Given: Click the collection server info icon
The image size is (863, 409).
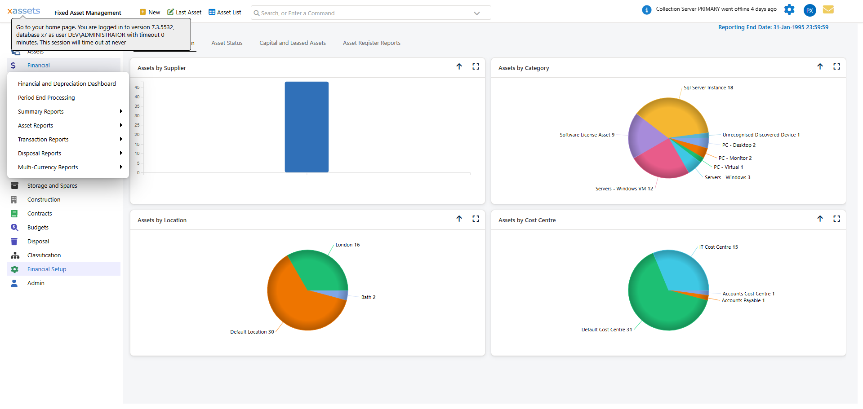Looking at the screenshot, I should (x=646, y=10).
